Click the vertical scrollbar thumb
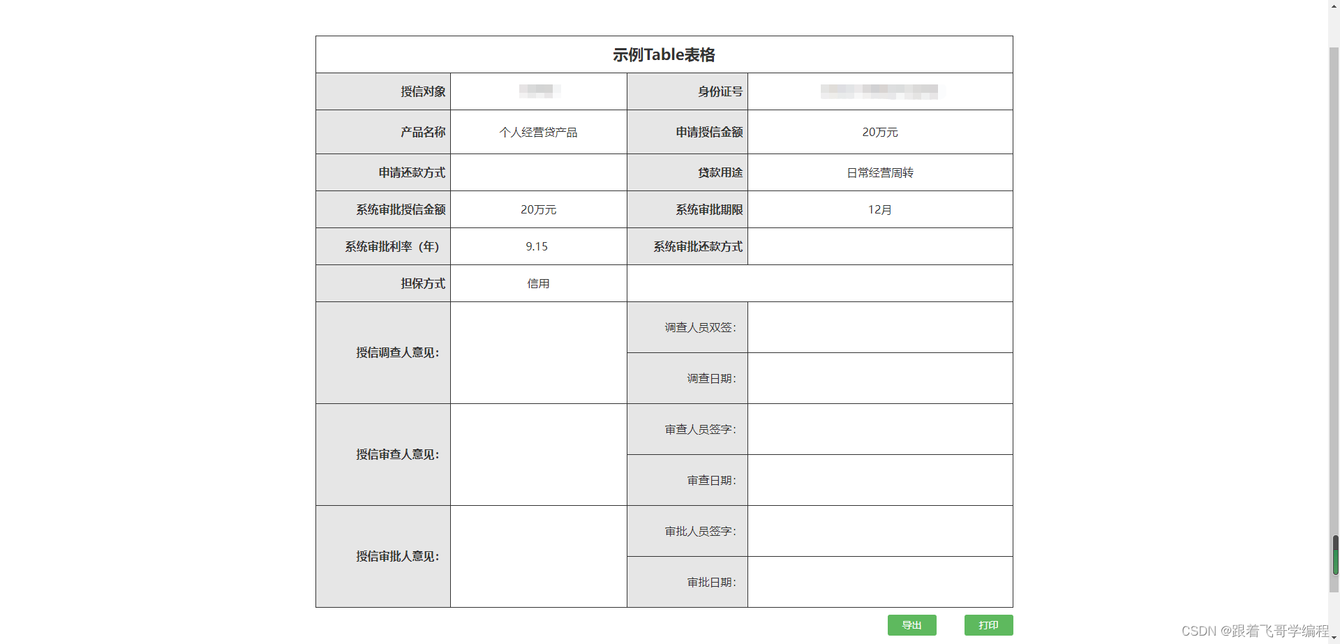Image resolution: width=1340 pixels, height=644 pixels. tap(1335, 555)
